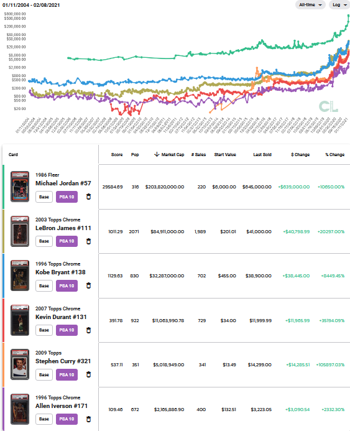
Task: View the Stephen Curry card image
Action: [x=20, y=364]
